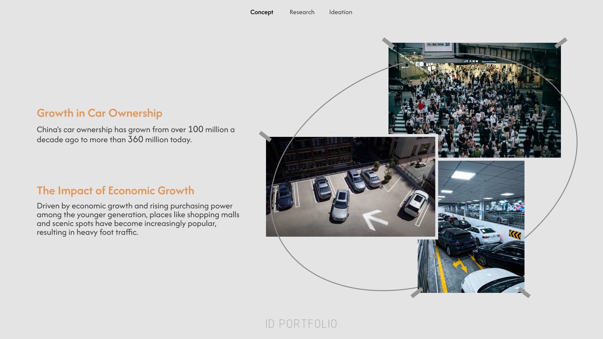
Task: Click the Growth in Car Ownership heading
Action: coord(100,113)
